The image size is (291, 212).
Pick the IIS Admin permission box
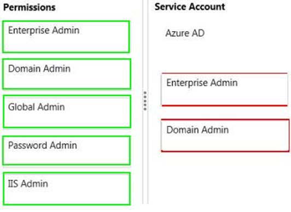(67, 189)
